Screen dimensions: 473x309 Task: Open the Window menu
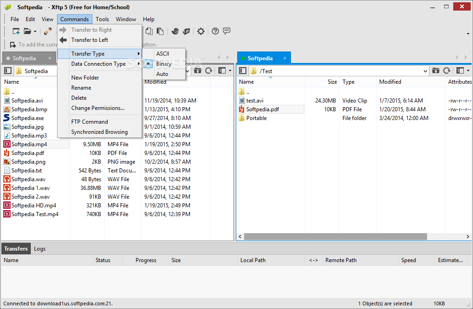pos(126,19)
